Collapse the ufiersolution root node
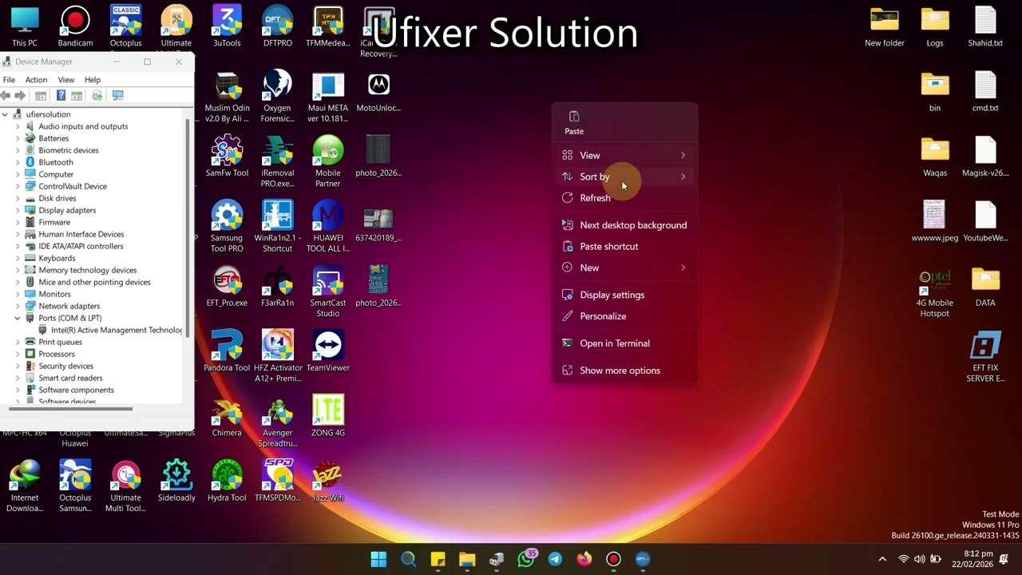 click(5, 114)
